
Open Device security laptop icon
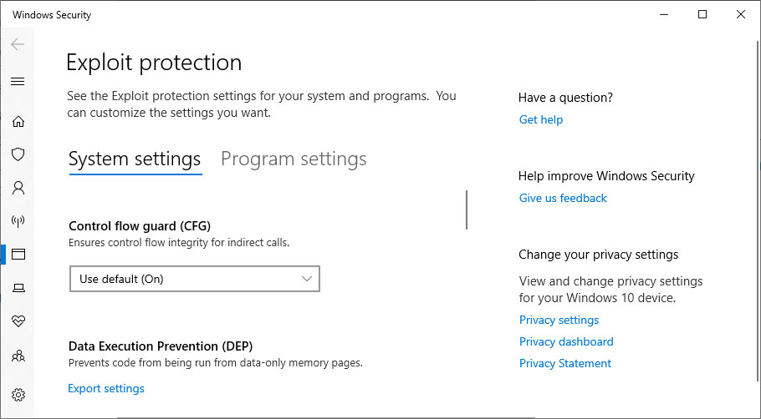(x=18, y=288)
